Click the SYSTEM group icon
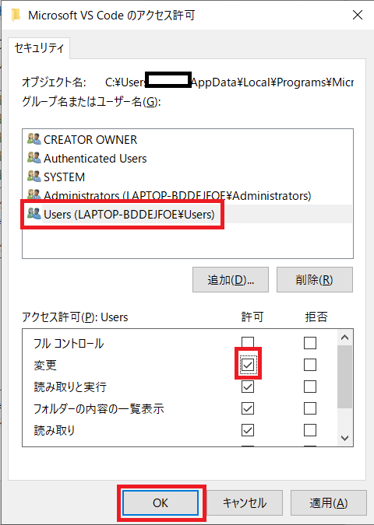 34,177
